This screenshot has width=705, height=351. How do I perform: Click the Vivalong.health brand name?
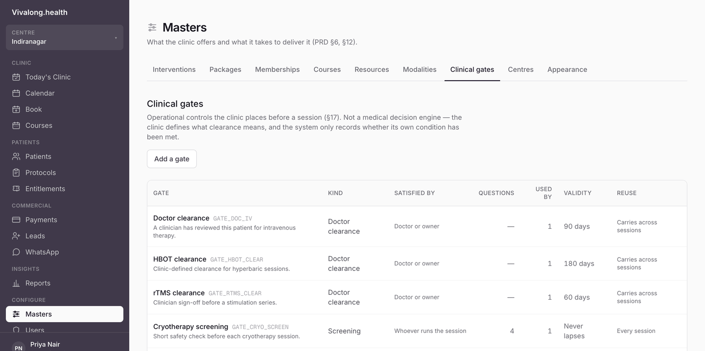point(40,12)
